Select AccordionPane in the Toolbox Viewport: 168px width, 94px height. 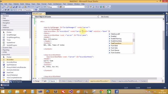pos(12,62)
